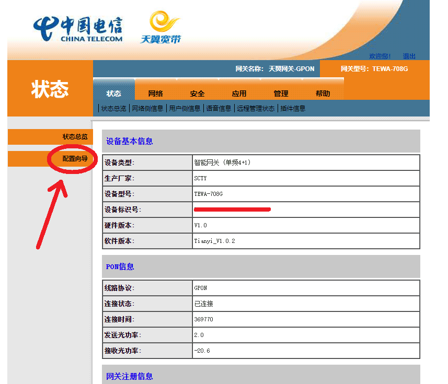Click 状态总览 in the left sidebar
This screenshot has height=384, width=448.
[75, 137]
